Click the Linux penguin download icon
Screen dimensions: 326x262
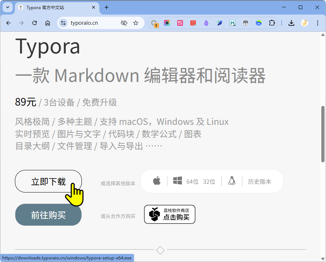pos(232,181)
